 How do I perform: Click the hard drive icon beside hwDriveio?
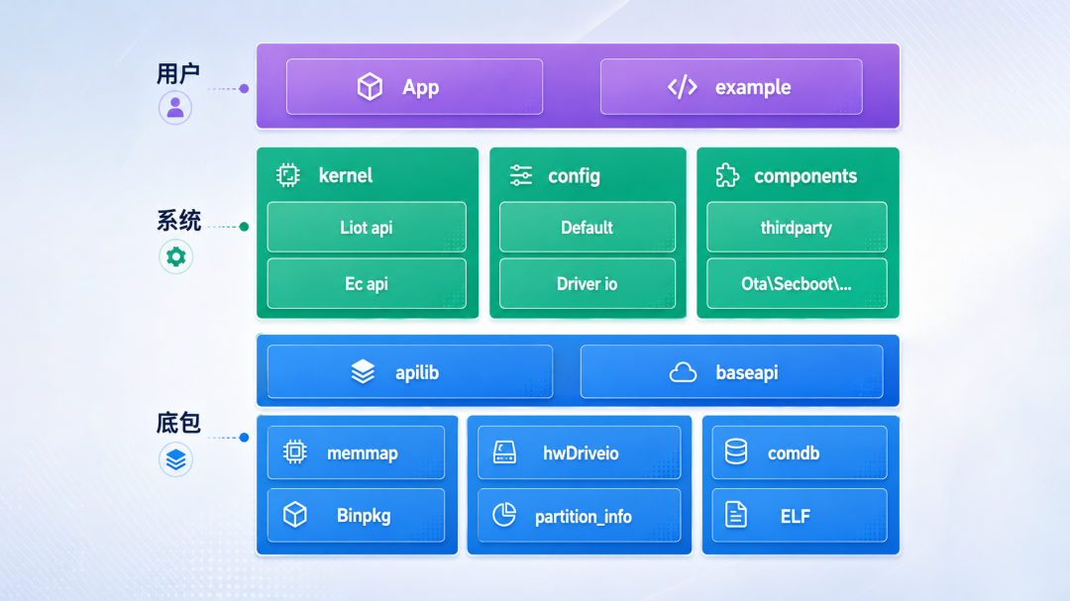tap(504, 452)
